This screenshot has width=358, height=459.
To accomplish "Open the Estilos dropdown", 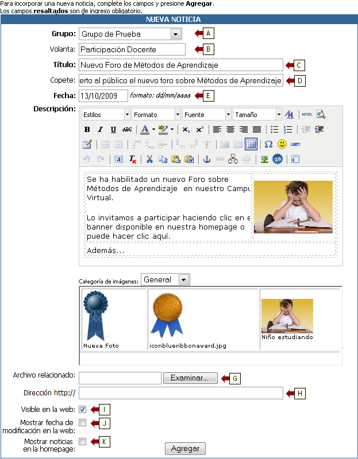I will [106, 114].
